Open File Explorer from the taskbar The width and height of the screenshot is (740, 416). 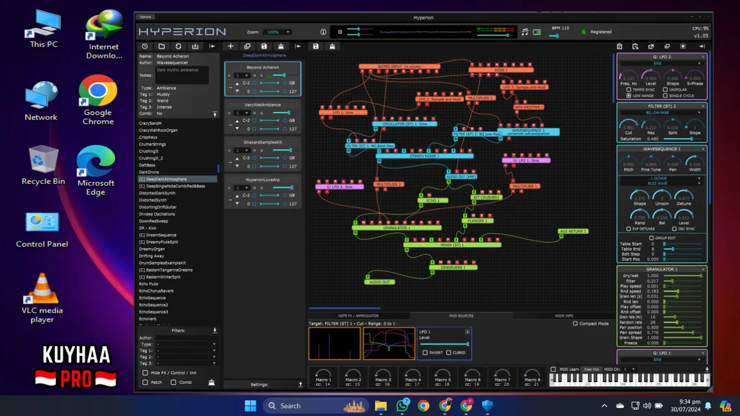381,406
